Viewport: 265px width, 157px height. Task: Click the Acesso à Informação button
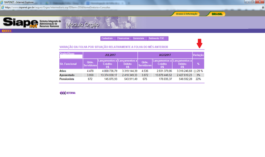(x=186, y=14)
